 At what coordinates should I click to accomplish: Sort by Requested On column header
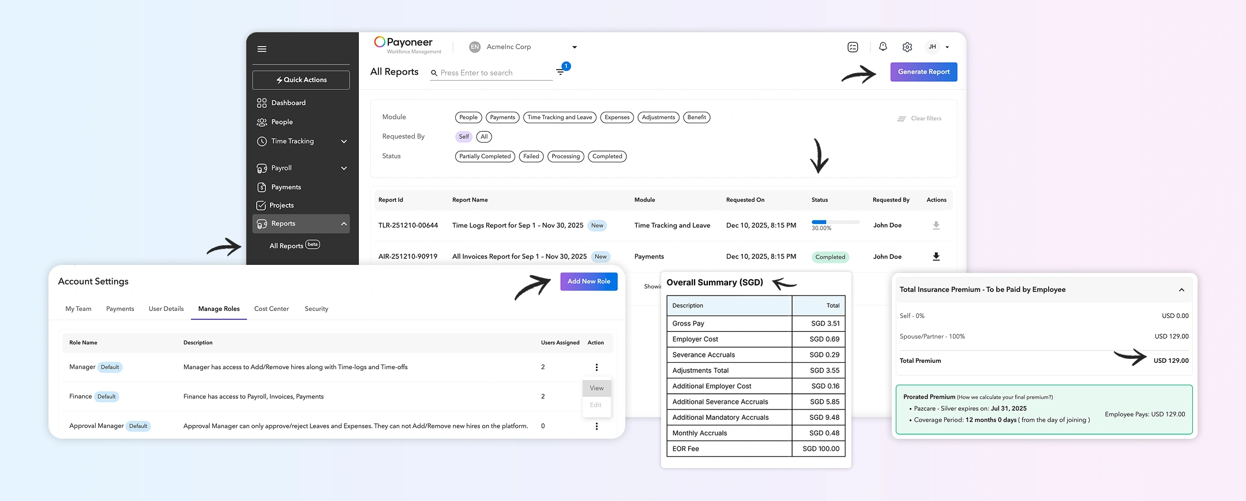point(745,200)
